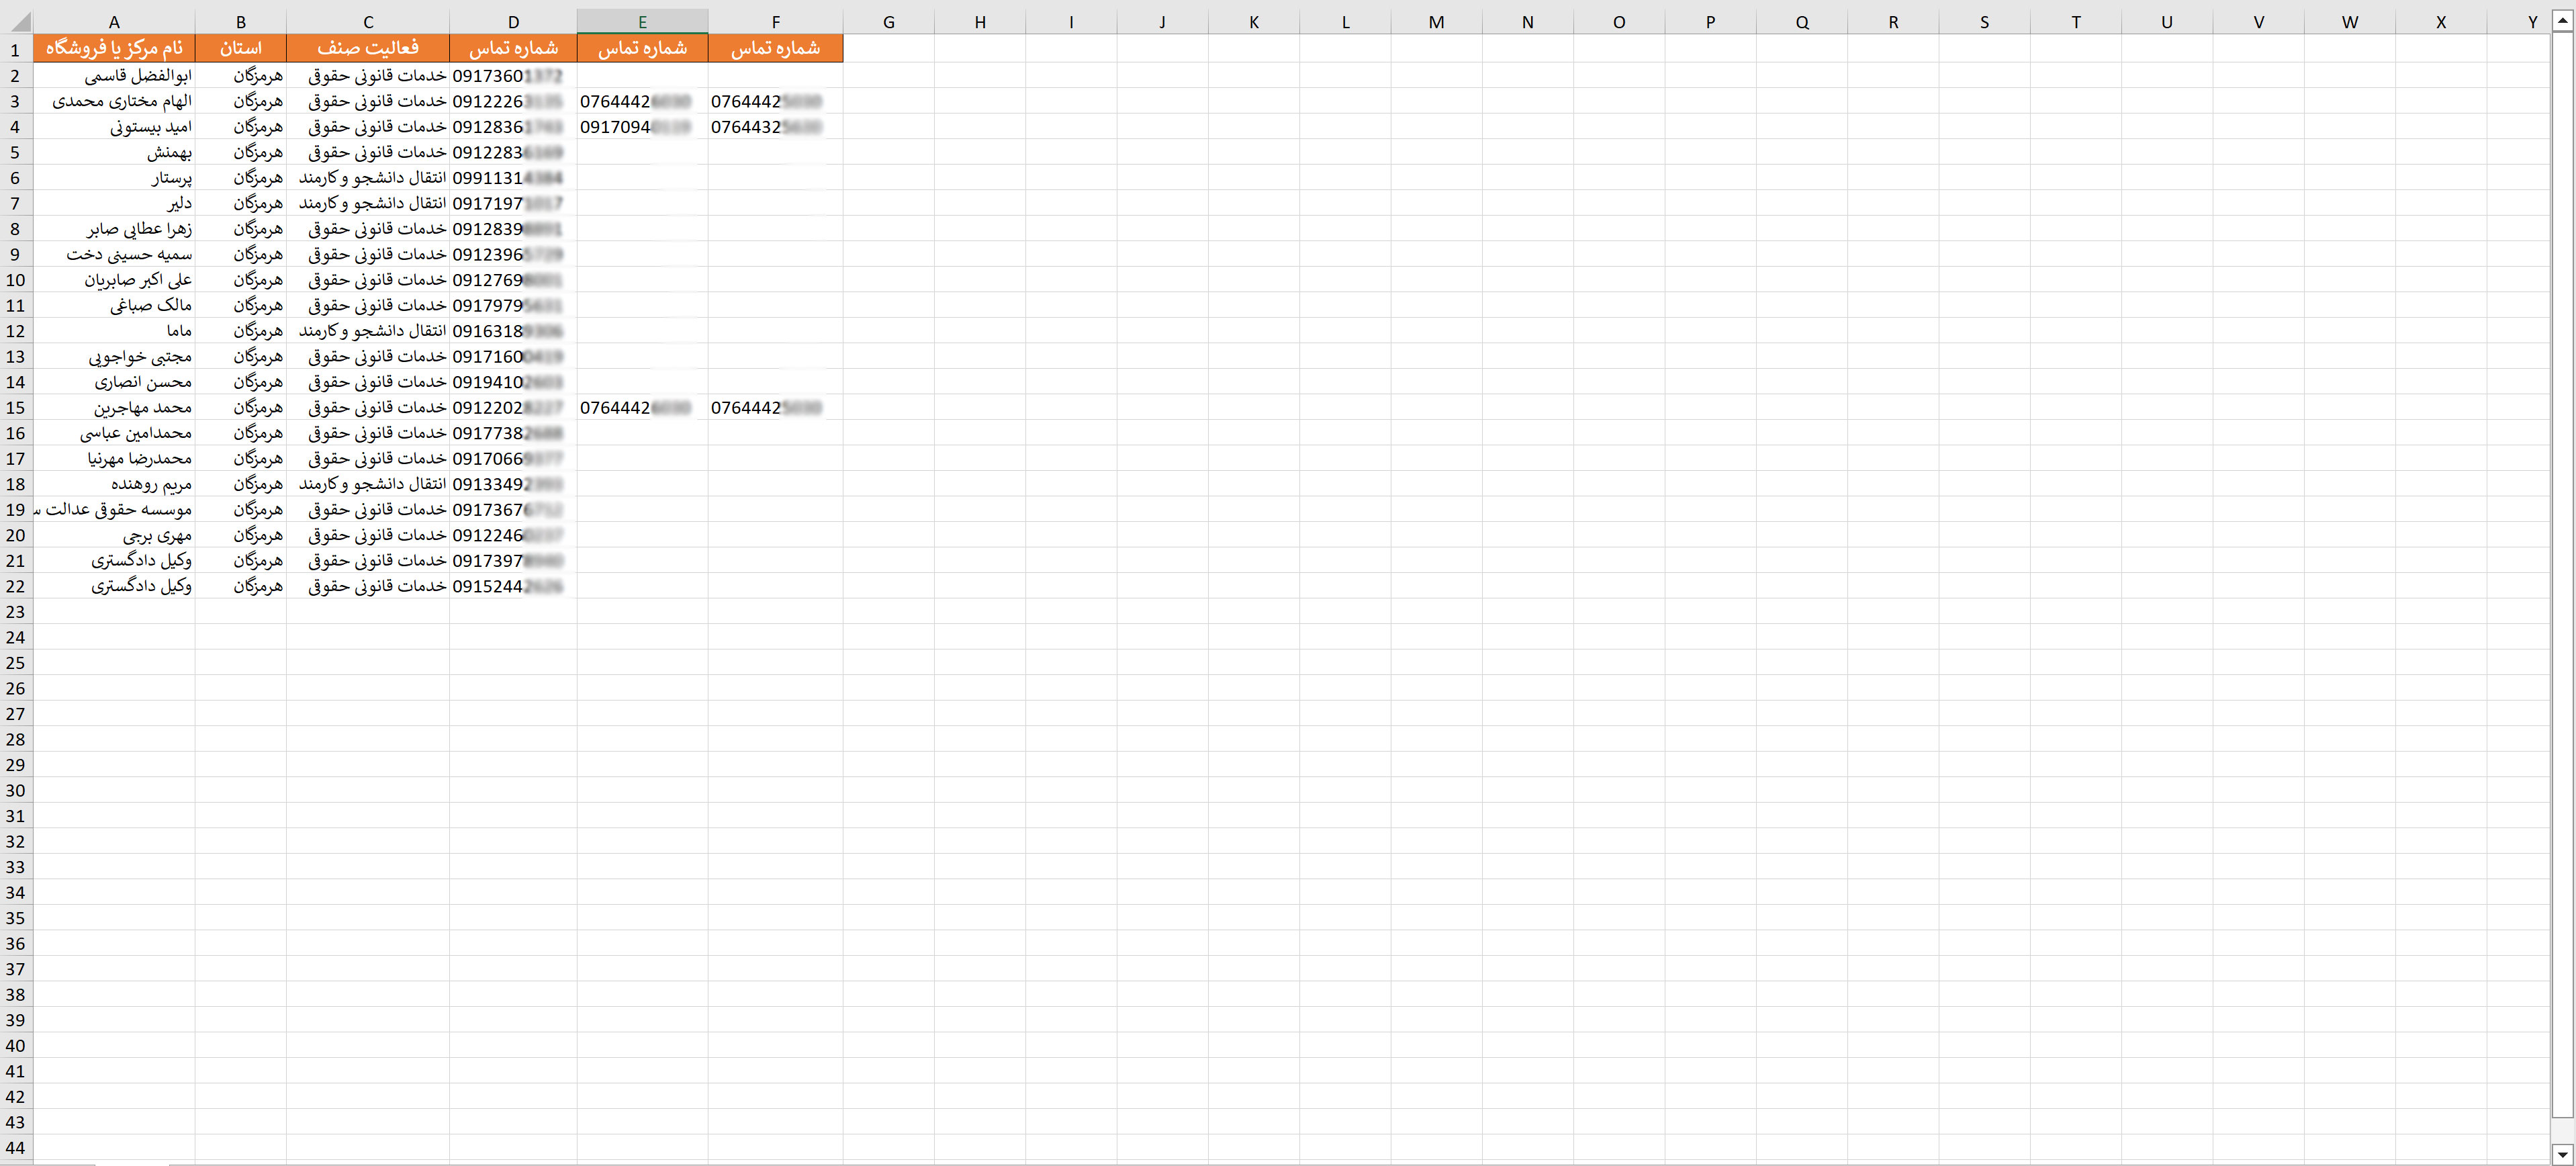Click phone number starting 0917094 in row 4
This screenshot has height=1166, width=2576.
pos(642,127)
